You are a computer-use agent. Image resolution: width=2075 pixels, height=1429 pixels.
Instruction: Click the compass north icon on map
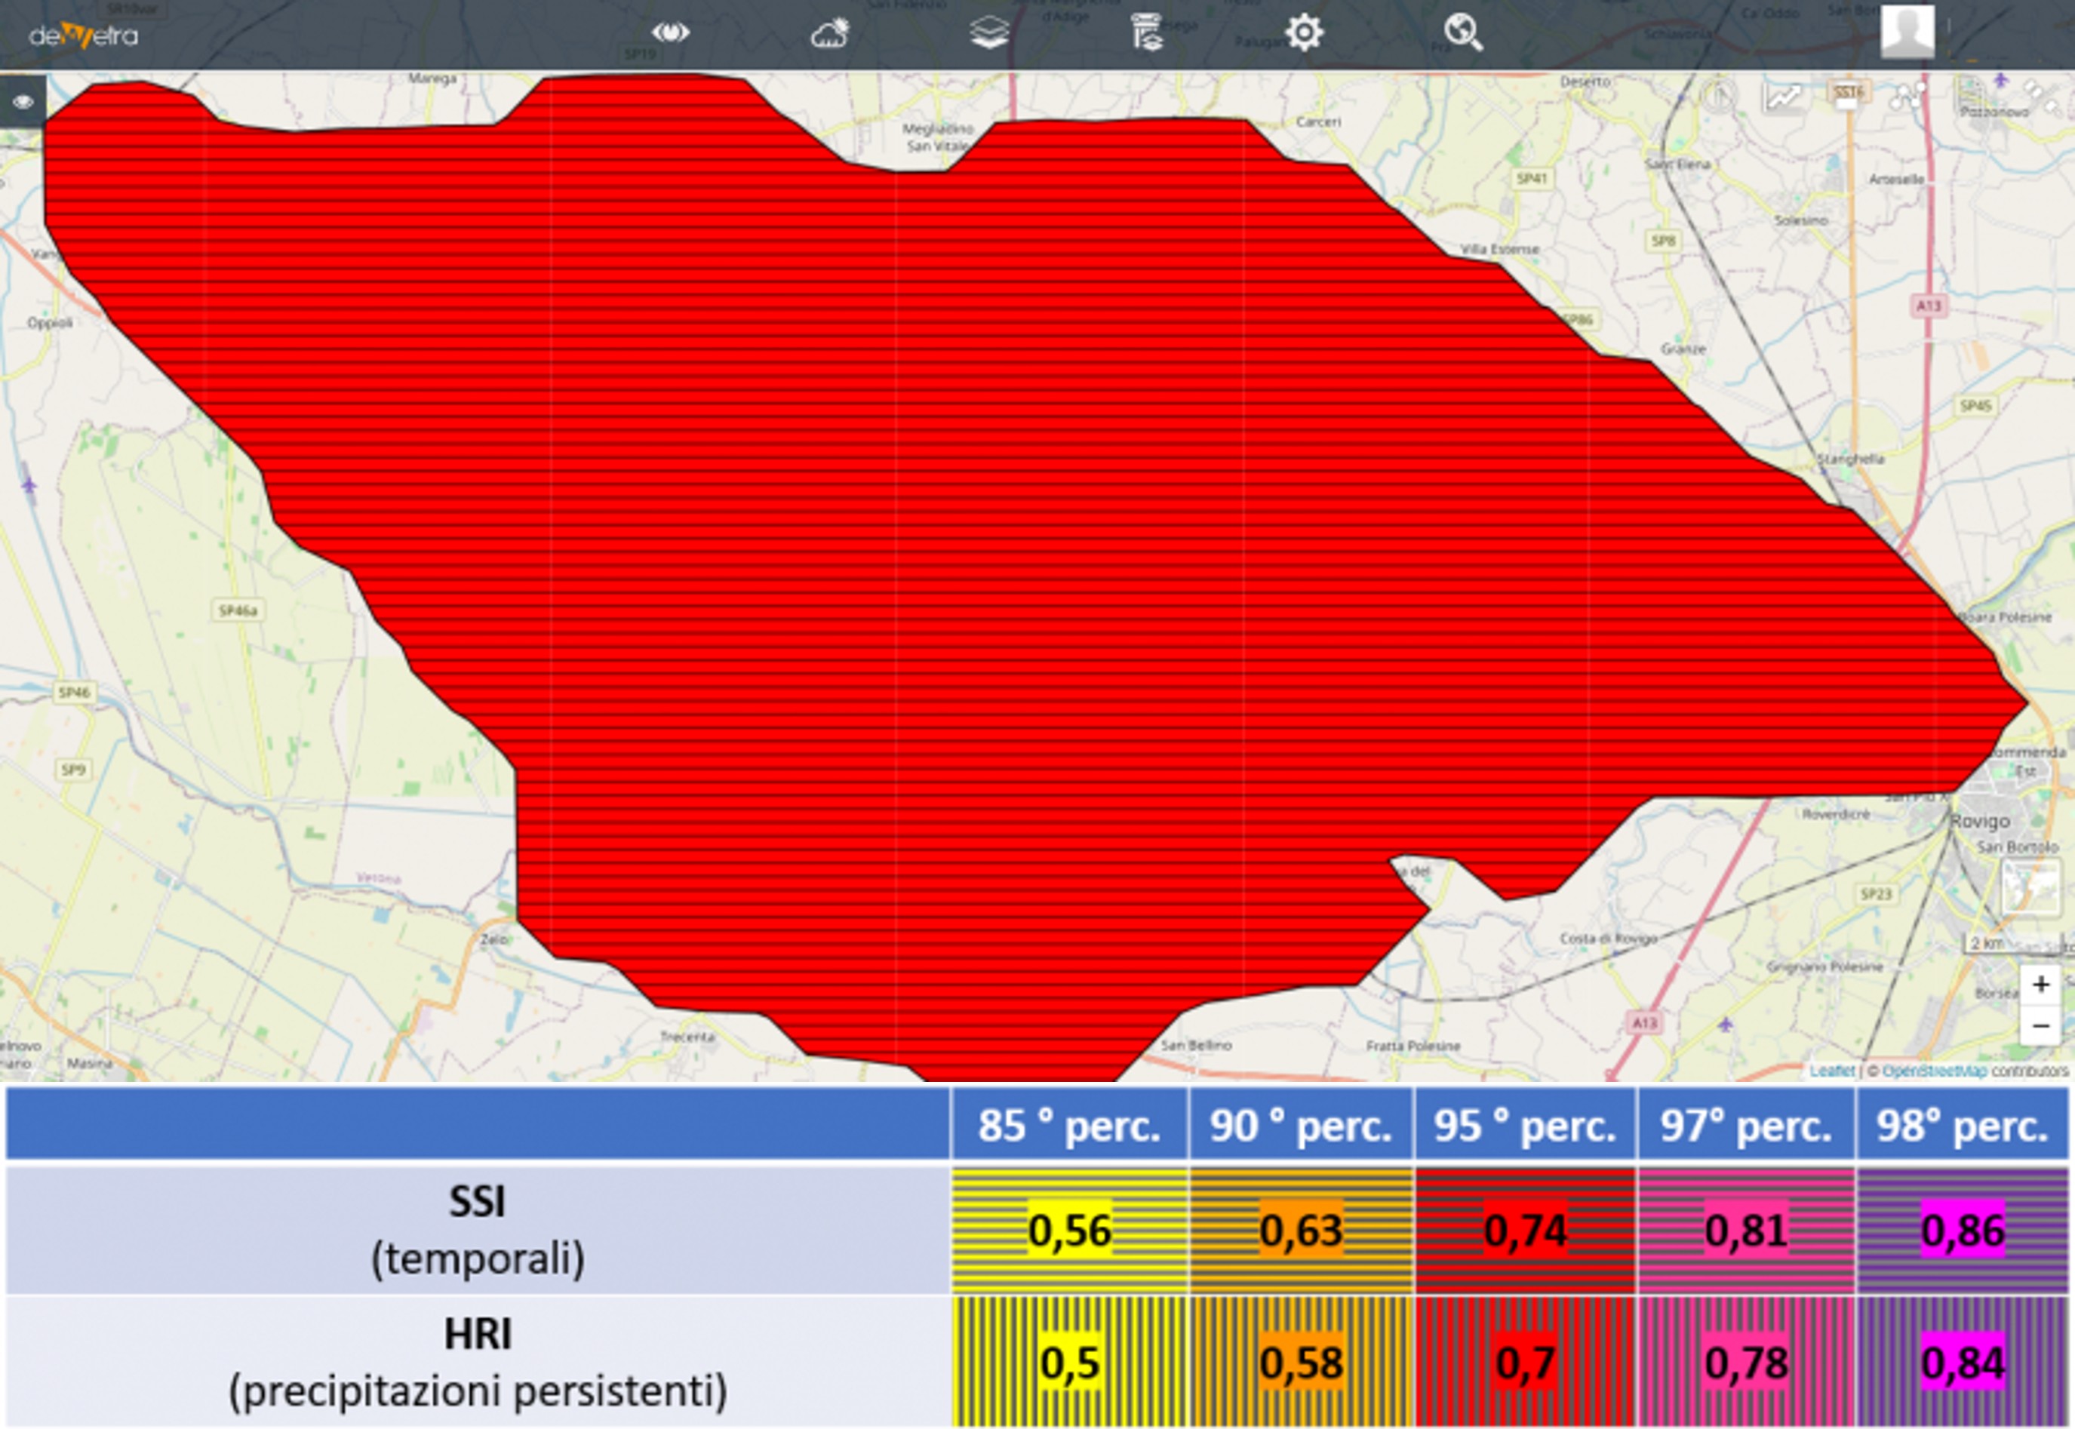click(1718, 95)
